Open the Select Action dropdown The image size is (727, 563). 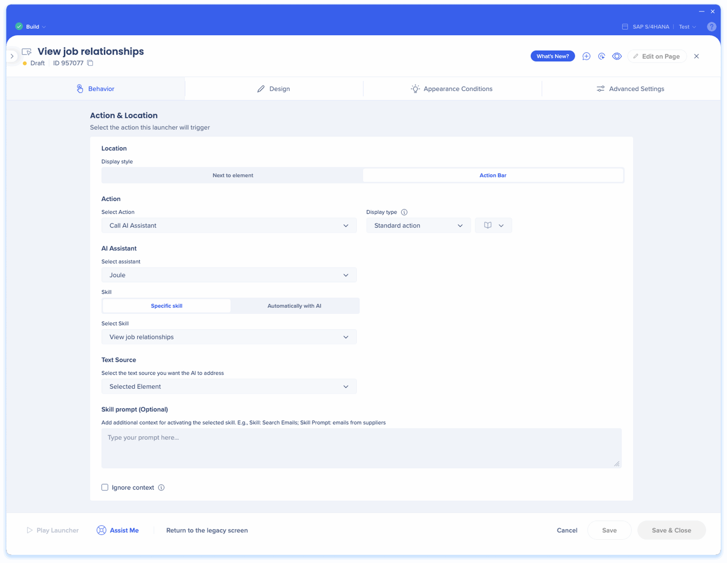coord(229,225)
